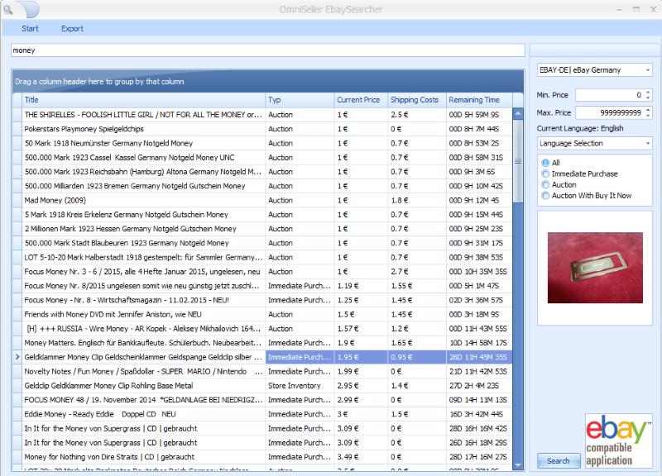Click 'Store Inventory' type cell
The width and height of the screenshot is (662, 476).
300,386
